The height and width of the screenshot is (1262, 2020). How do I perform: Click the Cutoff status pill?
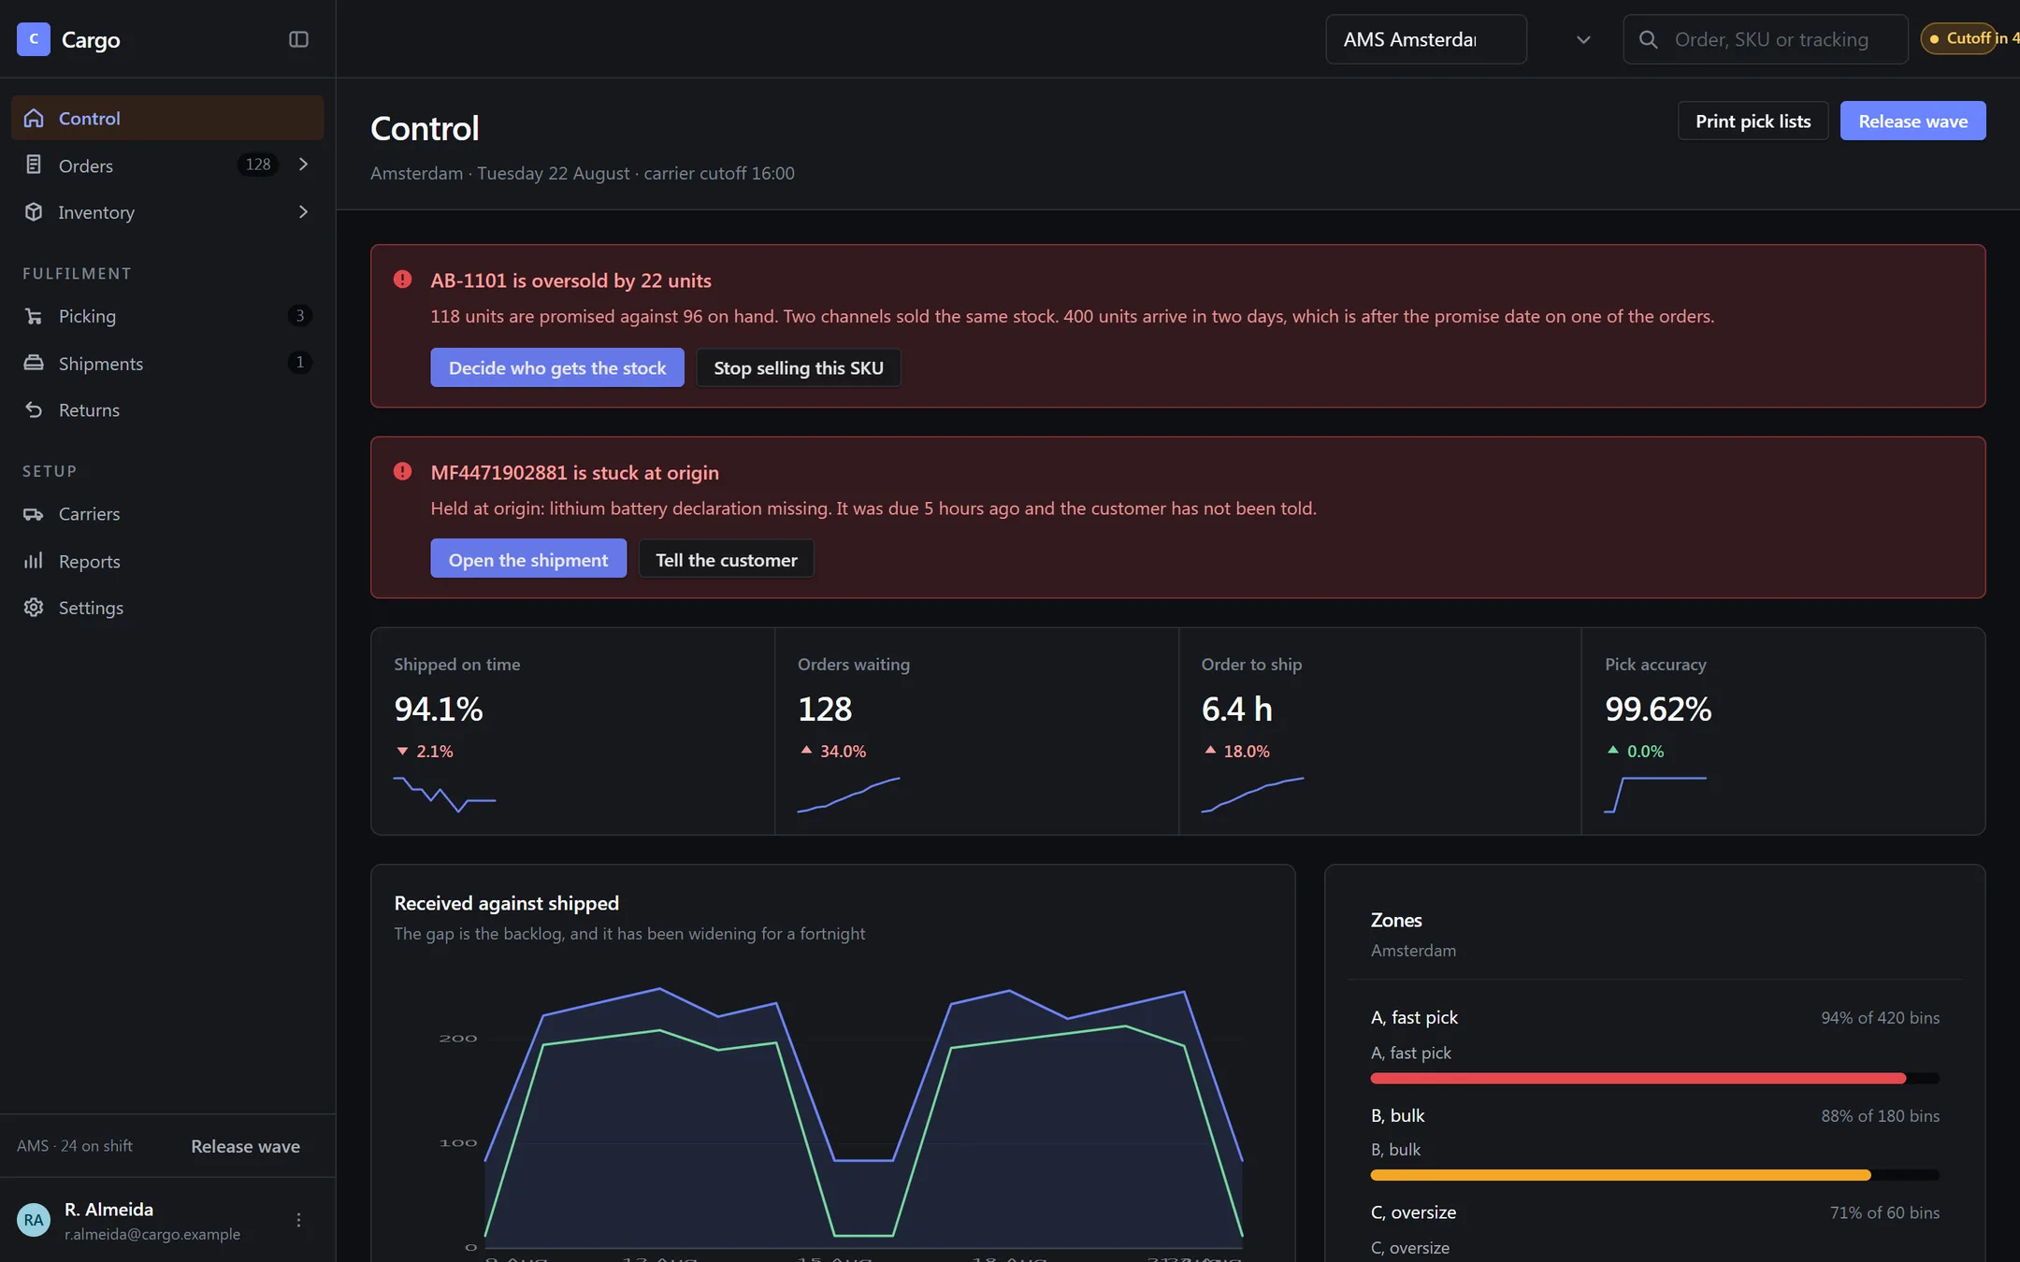[1969, 38]
